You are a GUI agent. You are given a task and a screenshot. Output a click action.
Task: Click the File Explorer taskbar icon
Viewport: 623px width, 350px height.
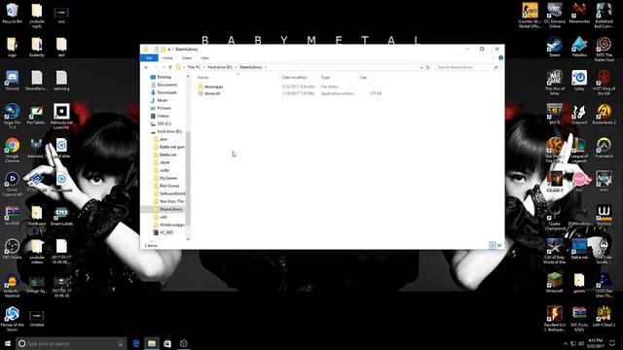tap(152, 343)
